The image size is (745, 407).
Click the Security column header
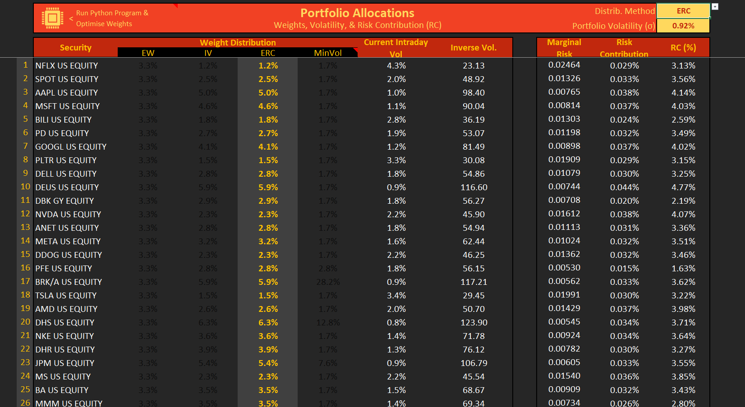[75, 47]
